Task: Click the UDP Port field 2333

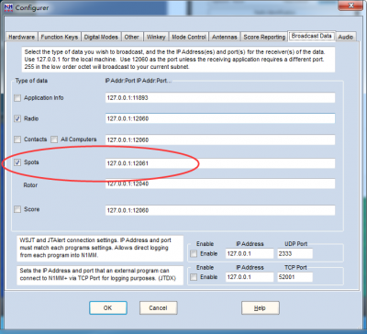Action: click(x=295, y=253)
